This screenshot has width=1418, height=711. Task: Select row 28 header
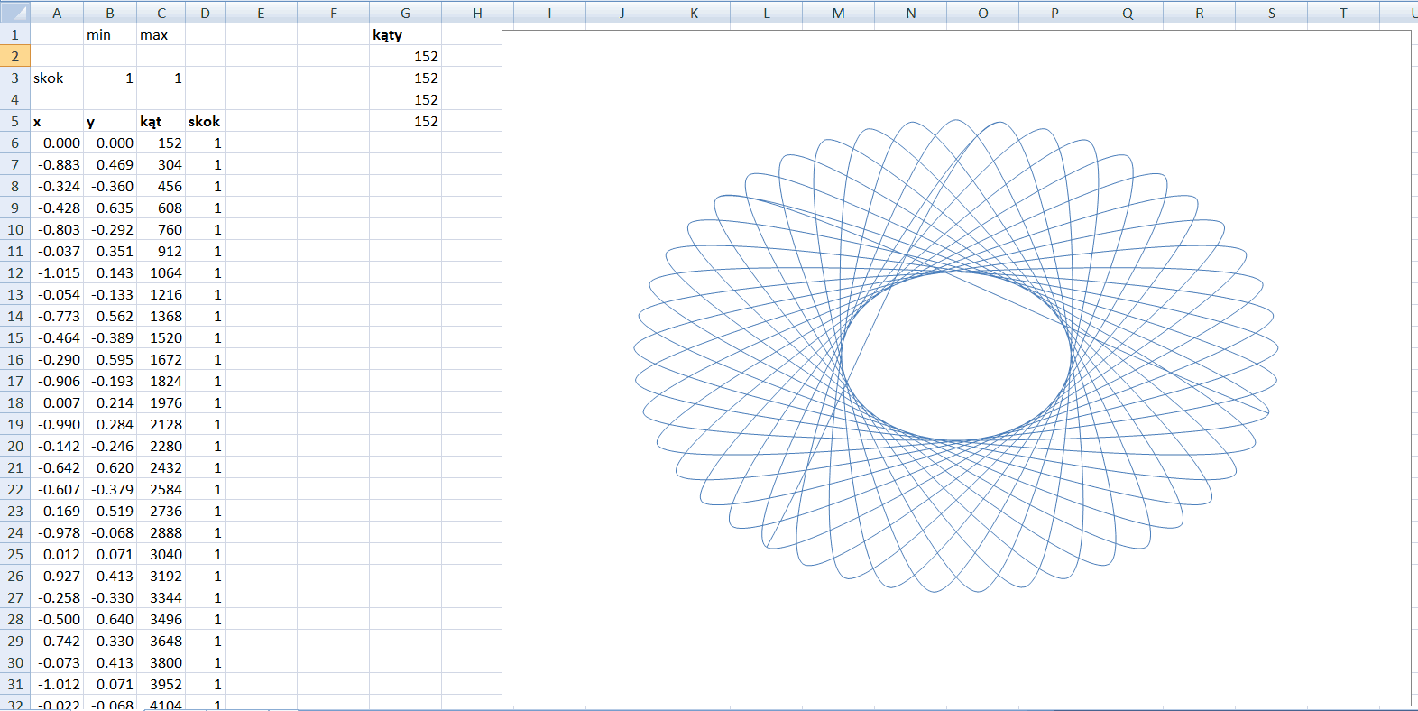tap(14, 619)
